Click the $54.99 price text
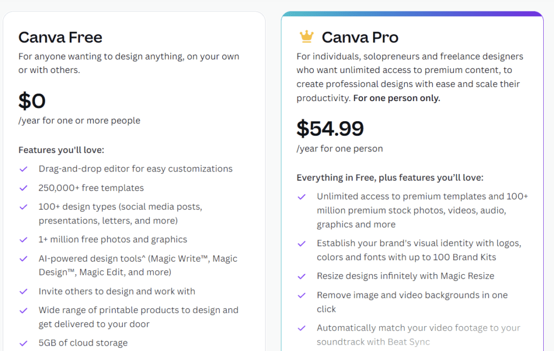Viewport: 554px width, 351px height. [x=330, y=128]
